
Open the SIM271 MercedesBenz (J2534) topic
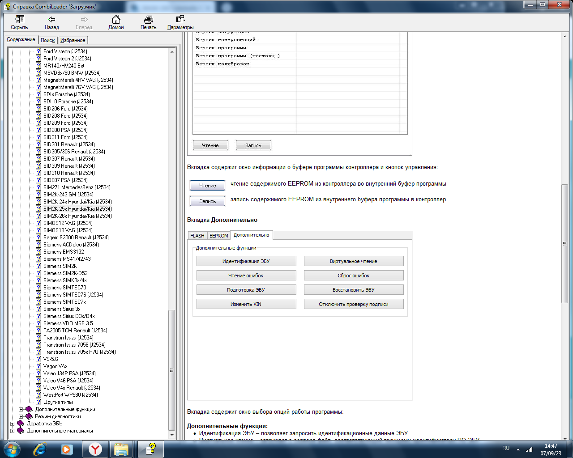click(x=77, y=187)
